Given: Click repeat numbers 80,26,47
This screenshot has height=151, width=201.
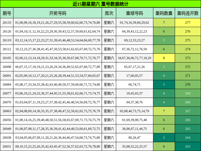Looking at the screenshot, I should tap(134, 138).
